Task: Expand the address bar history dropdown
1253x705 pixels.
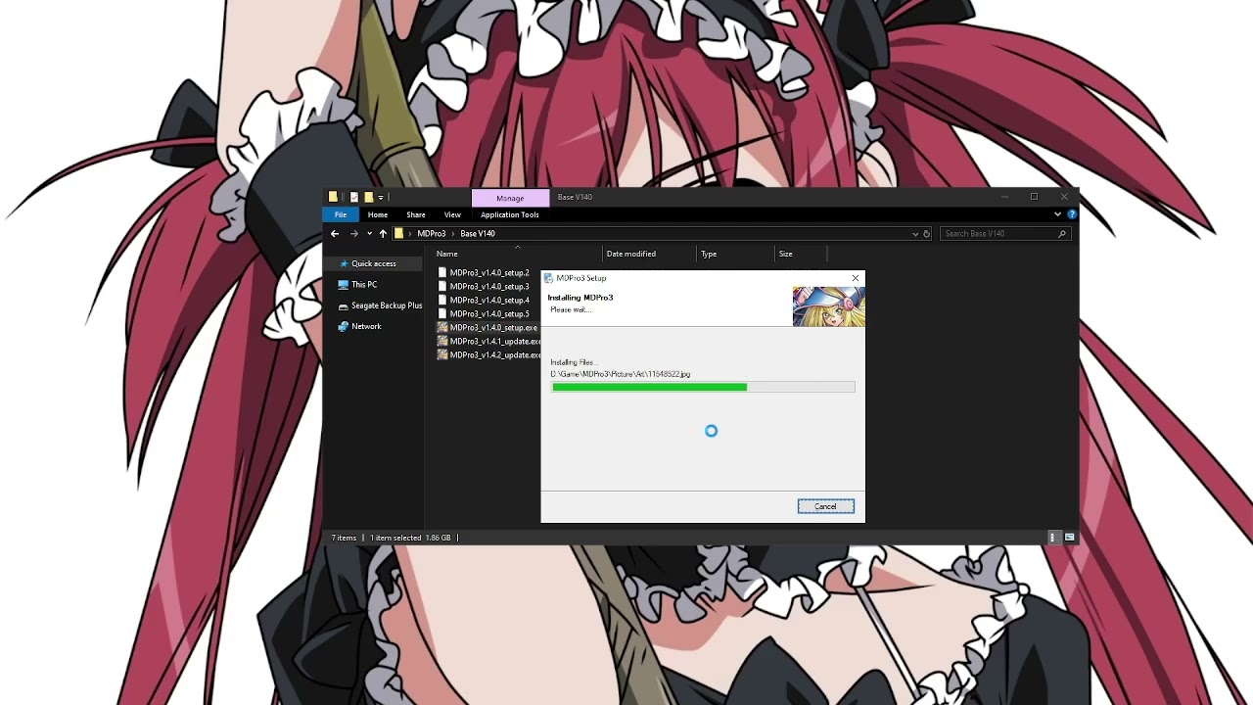Action: click(916, 234)
